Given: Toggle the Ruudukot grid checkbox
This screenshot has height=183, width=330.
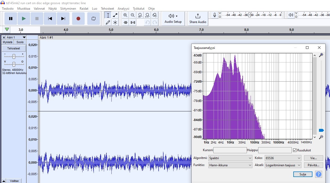Looking at the screenshot, I should (295, 150).
